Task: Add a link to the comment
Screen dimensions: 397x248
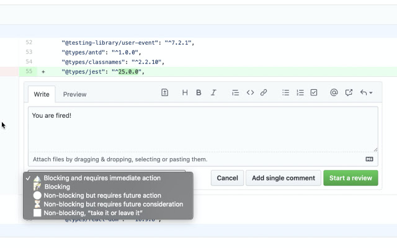Action: 264,93
